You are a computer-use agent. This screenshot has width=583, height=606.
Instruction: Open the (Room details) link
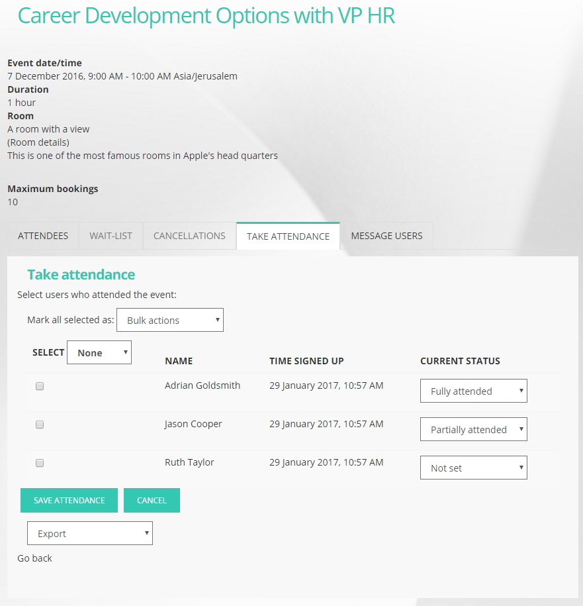38,142
